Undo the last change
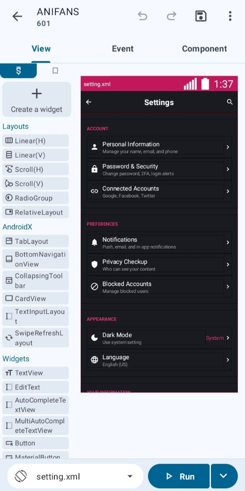This screenshot has height=491, width=245. (x=142, y=16)
